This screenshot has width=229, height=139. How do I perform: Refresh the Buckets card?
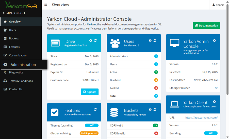(155, 109)
